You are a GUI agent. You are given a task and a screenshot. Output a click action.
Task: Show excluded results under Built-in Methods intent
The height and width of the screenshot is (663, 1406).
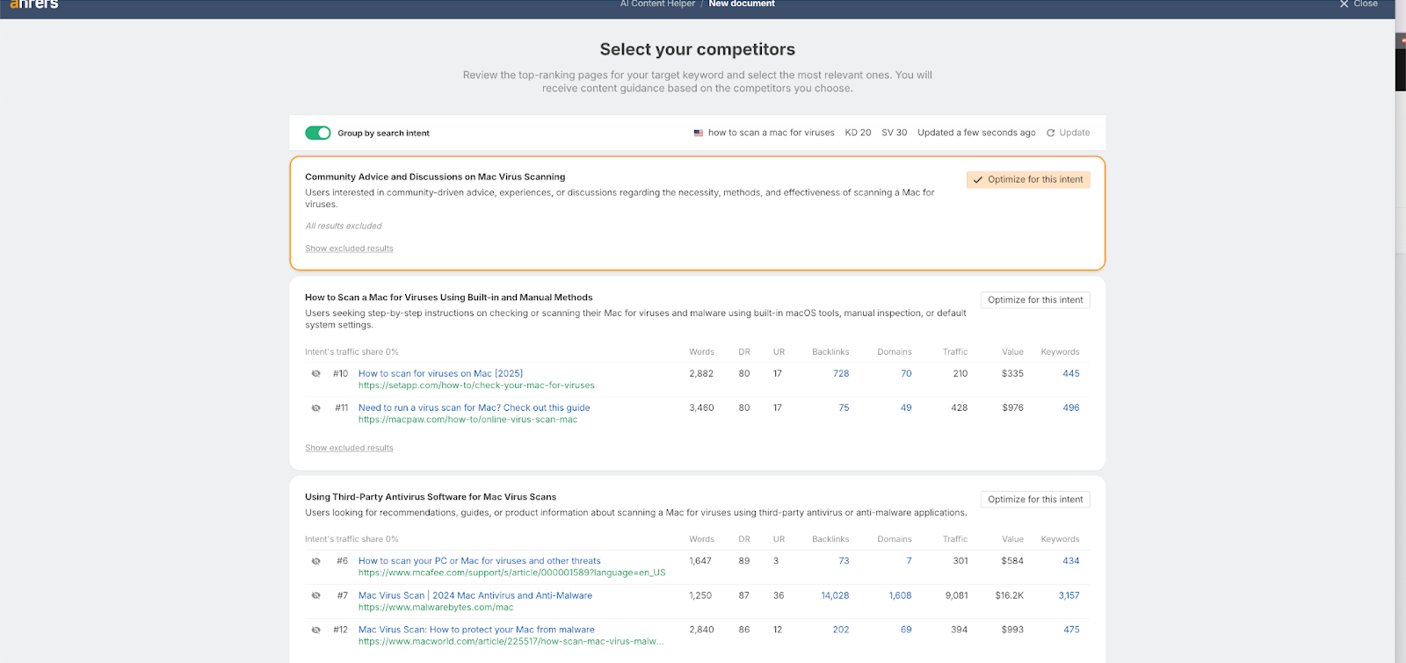click(x=349, y=448)
